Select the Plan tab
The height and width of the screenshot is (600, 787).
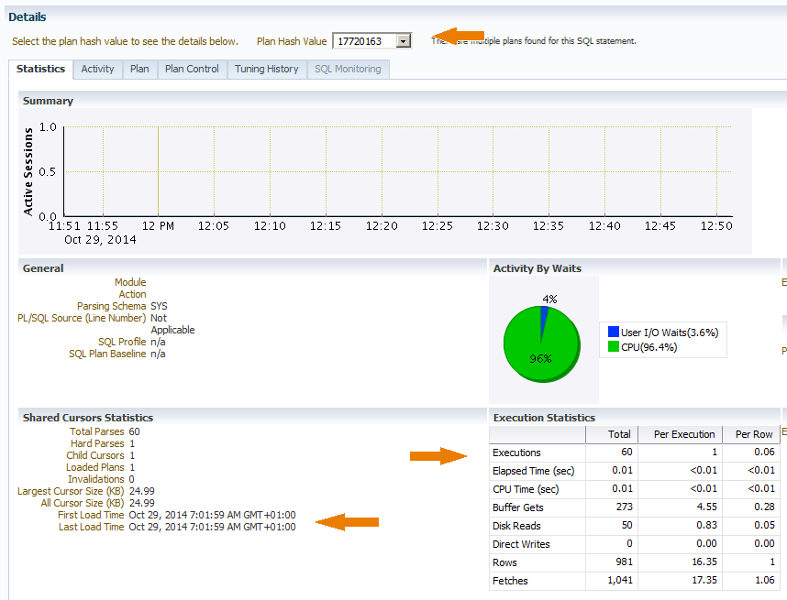pyautogui.click(x=139, y=69)
